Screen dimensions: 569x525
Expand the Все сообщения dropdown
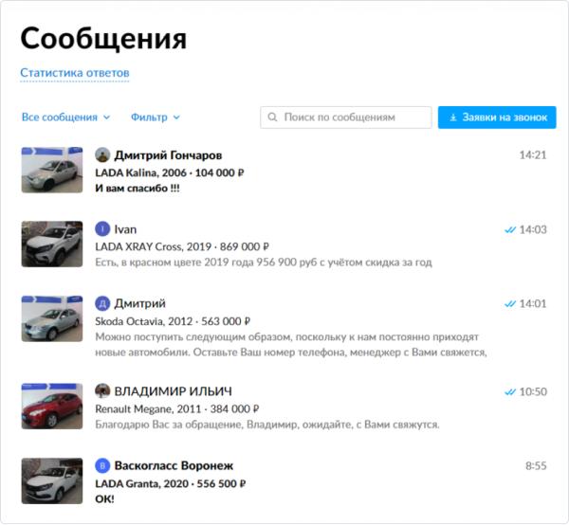(65, 118)
